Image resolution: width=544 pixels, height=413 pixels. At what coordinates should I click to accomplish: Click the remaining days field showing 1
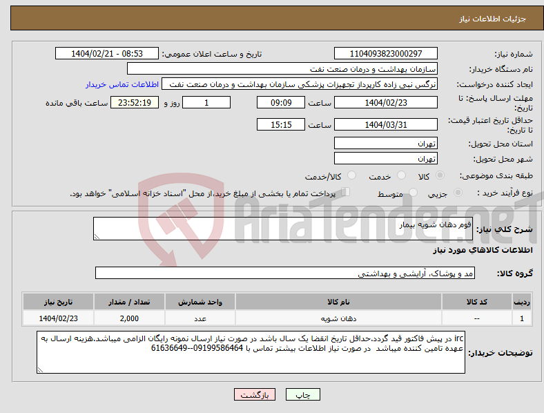coord(206,102)
